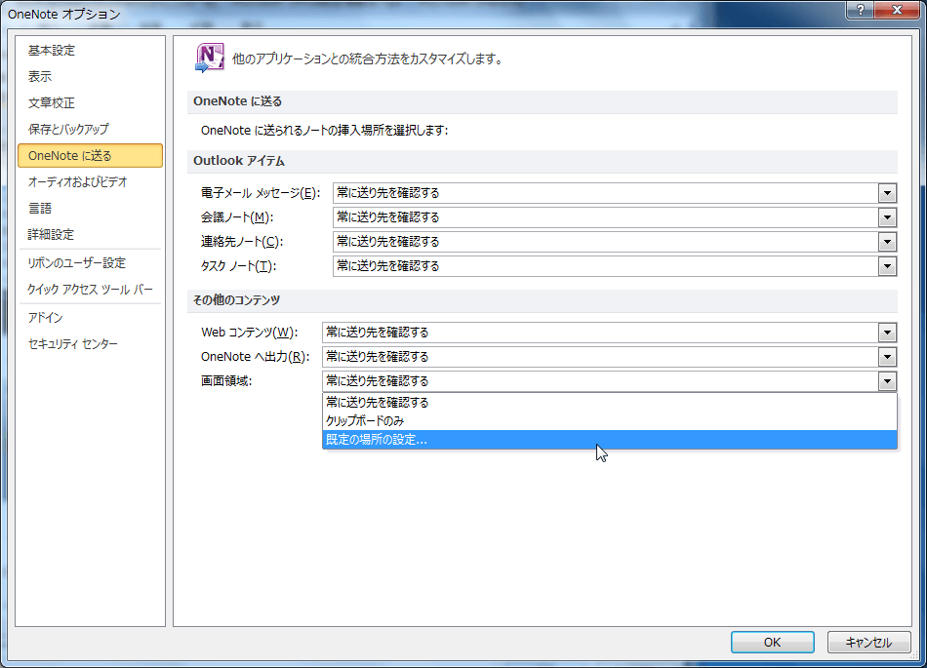
Task: Click the 電子メール メッセージ(E) label
Action: pyautogui.click(x=261, y=193)
